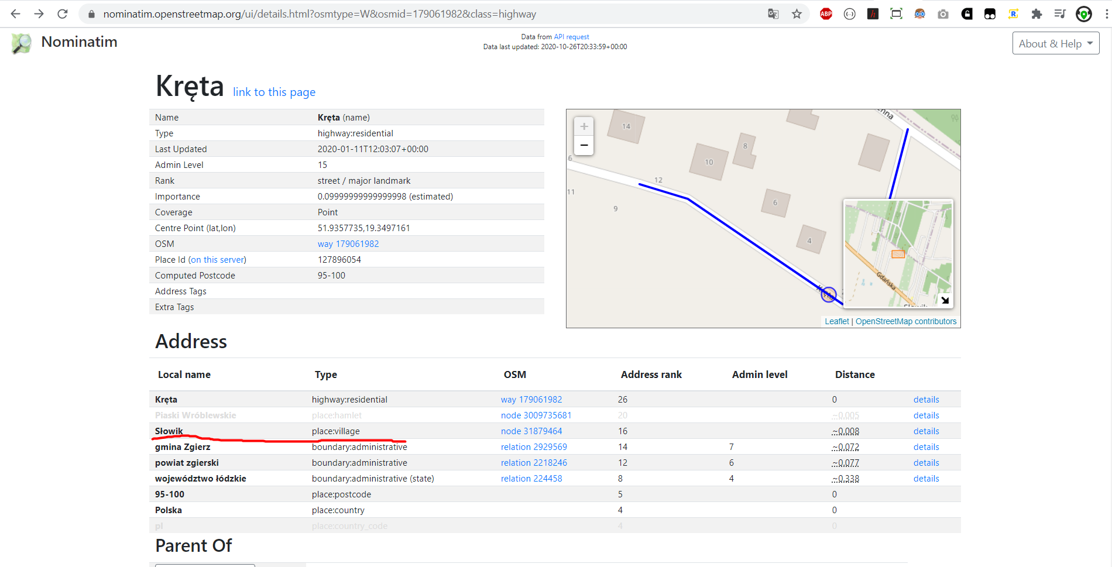1112x567 pixels.
Task: View details for powiat zgierski row
Action: [x=926, y=463]
